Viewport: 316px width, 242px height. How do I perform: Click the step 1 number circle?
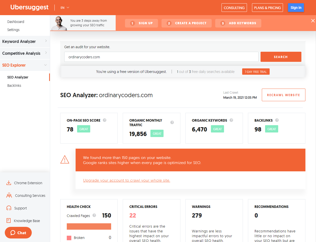pos(132,23)
